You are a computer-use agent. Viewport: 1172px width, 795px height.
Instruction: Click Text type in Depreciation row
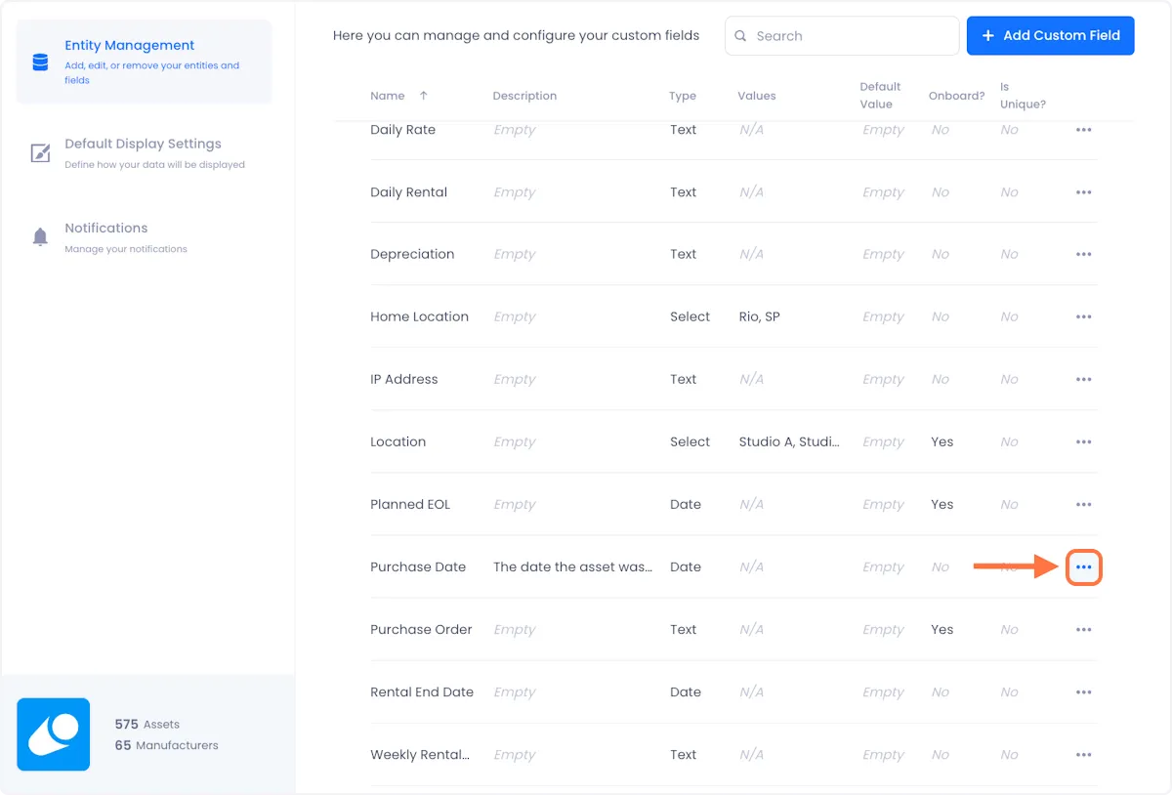click(683, 254)
